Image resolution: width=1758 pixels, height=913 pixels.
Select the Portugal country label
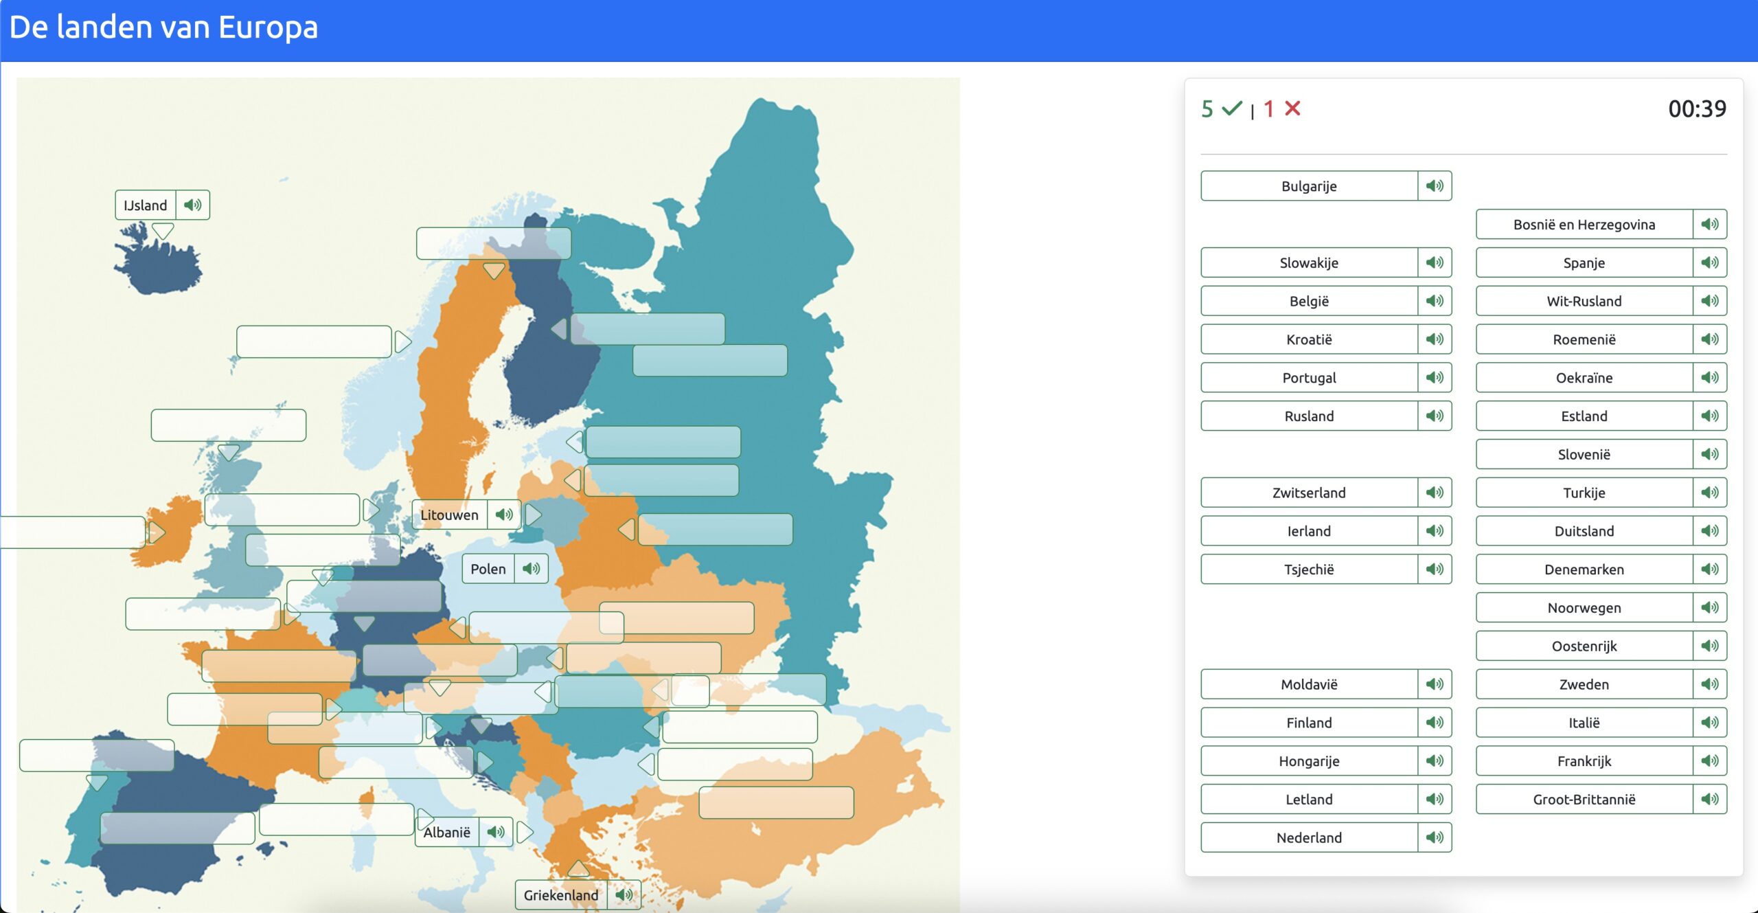(x=1309, y=378)
